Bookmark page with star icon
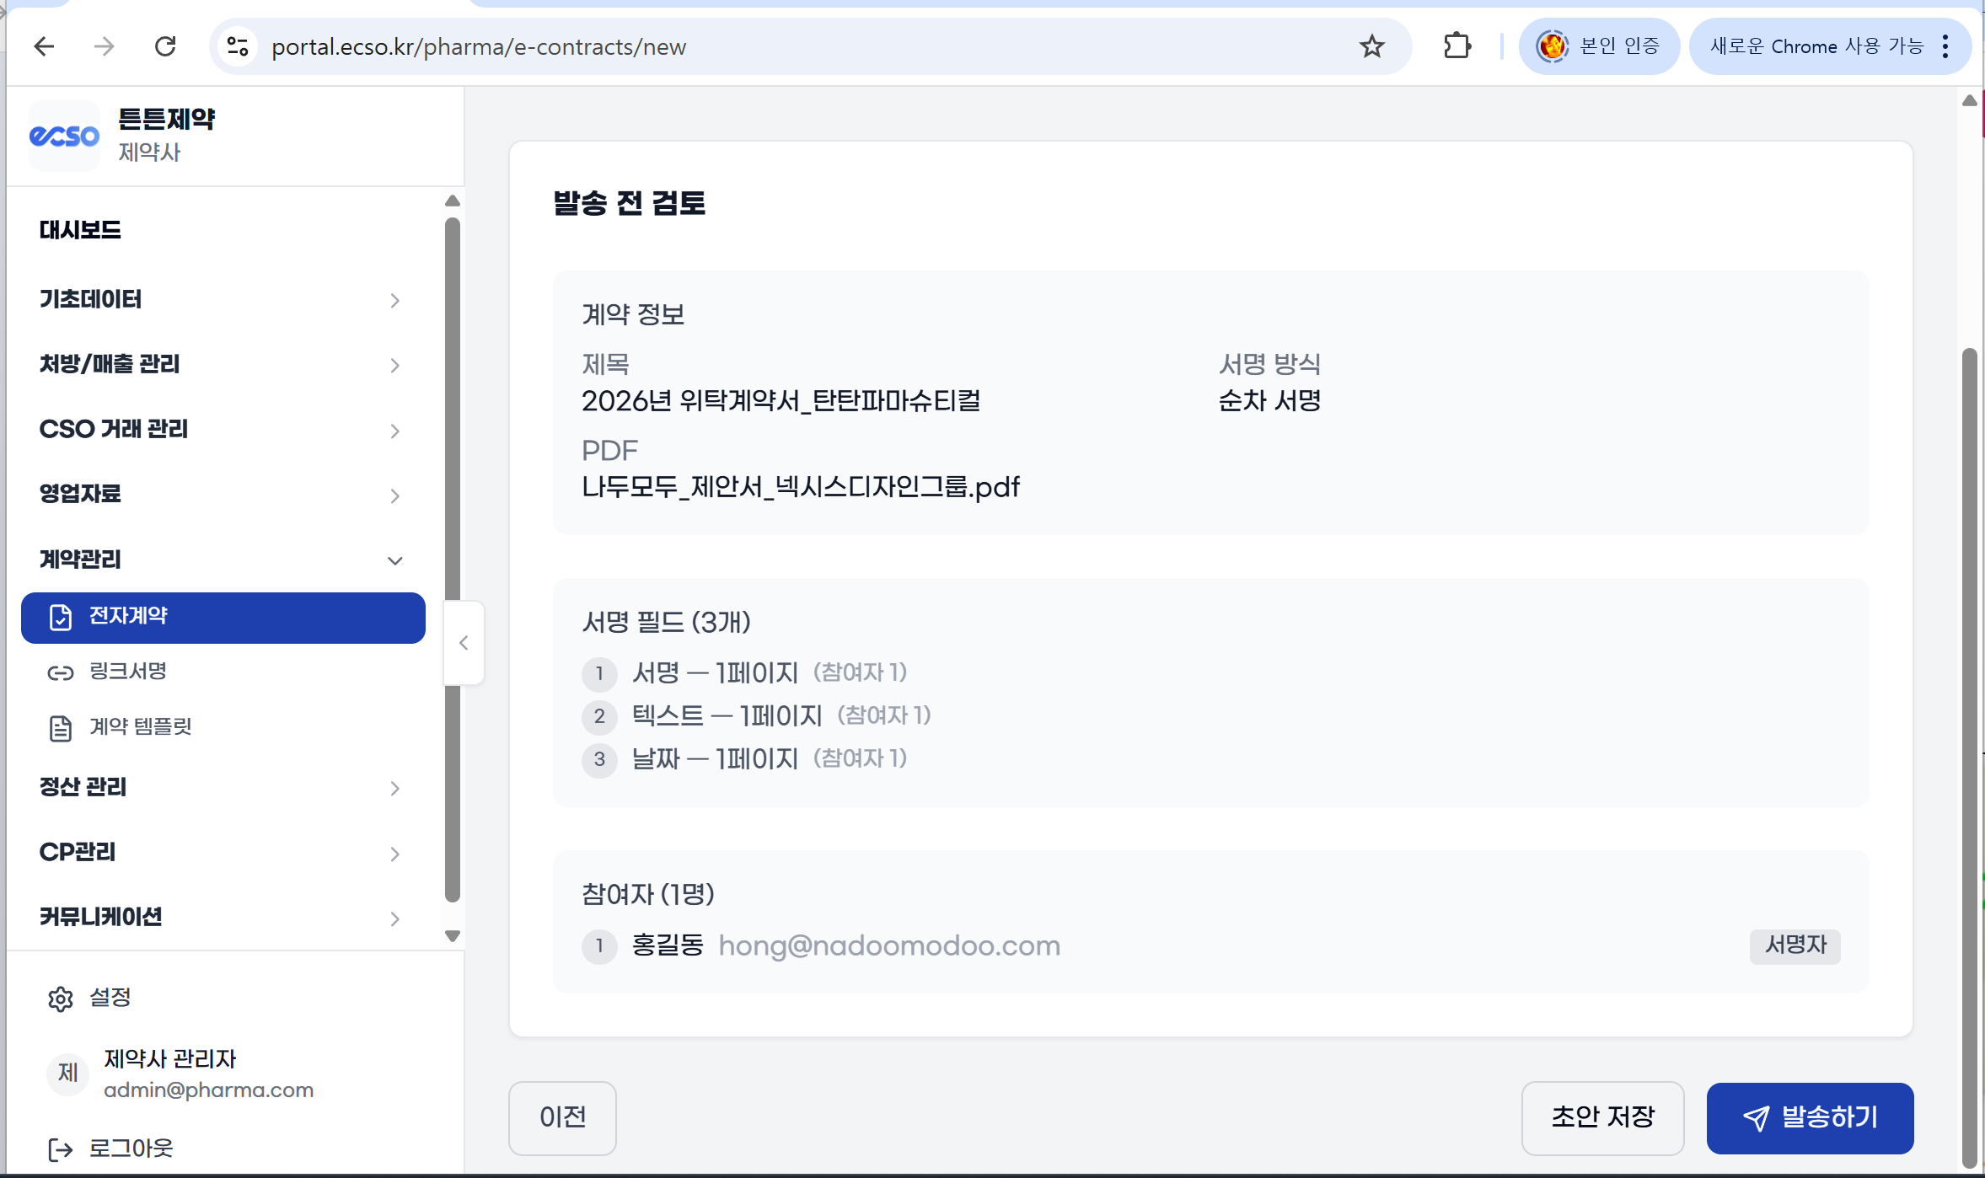 (x=1371, y=46)
